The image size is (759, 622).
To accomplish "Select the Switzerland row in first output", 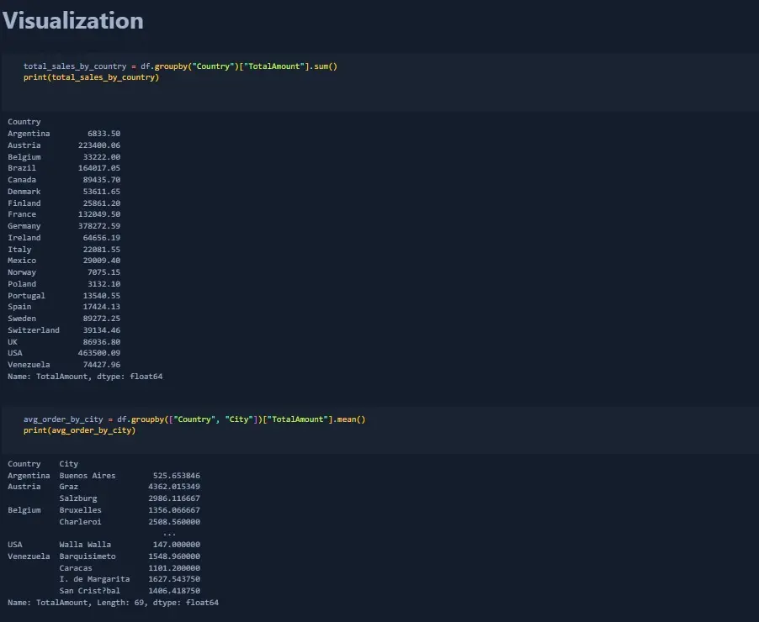I will [x=64, y=330].
